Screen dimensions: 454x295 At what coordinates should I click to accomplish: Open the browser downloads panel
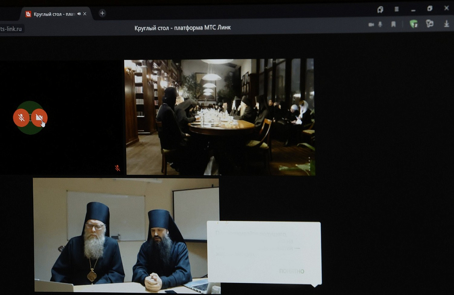(446, 23)
